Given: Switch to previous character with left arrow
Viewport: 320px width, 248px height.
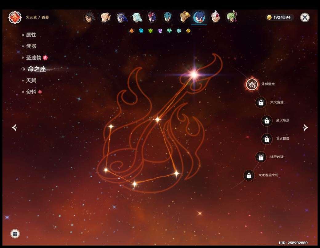Looking at the screenshot, I should 14,128.
